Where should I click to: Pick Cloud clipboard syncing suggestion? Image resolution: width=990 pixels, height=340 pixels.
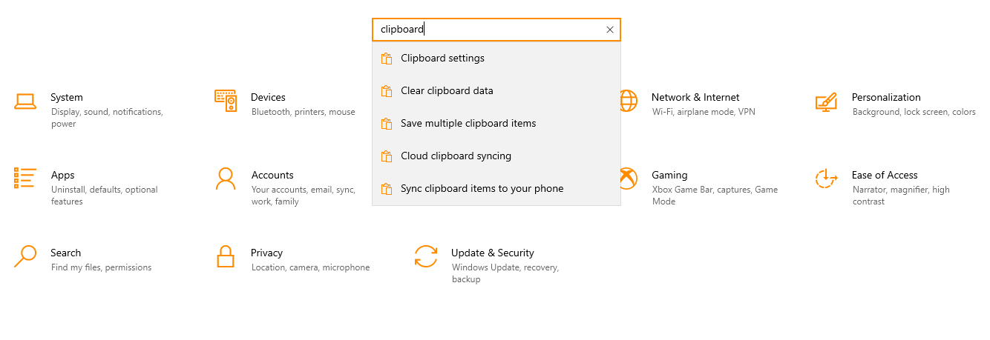tap(496, 156)
